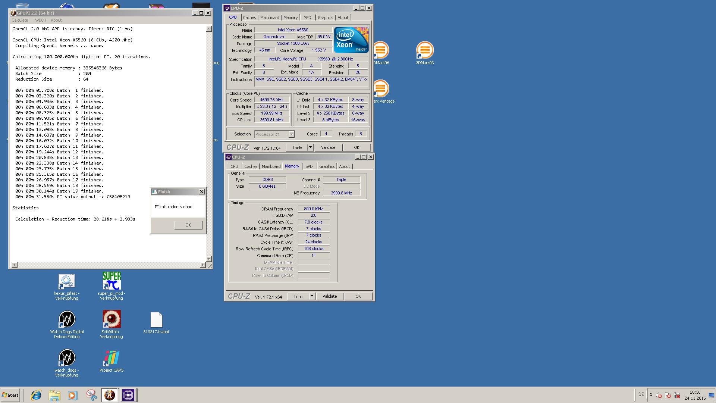Click the DE language indicator
Viewport: 716px width, 403px height.
pyautogui.click(x=641, y=394)
